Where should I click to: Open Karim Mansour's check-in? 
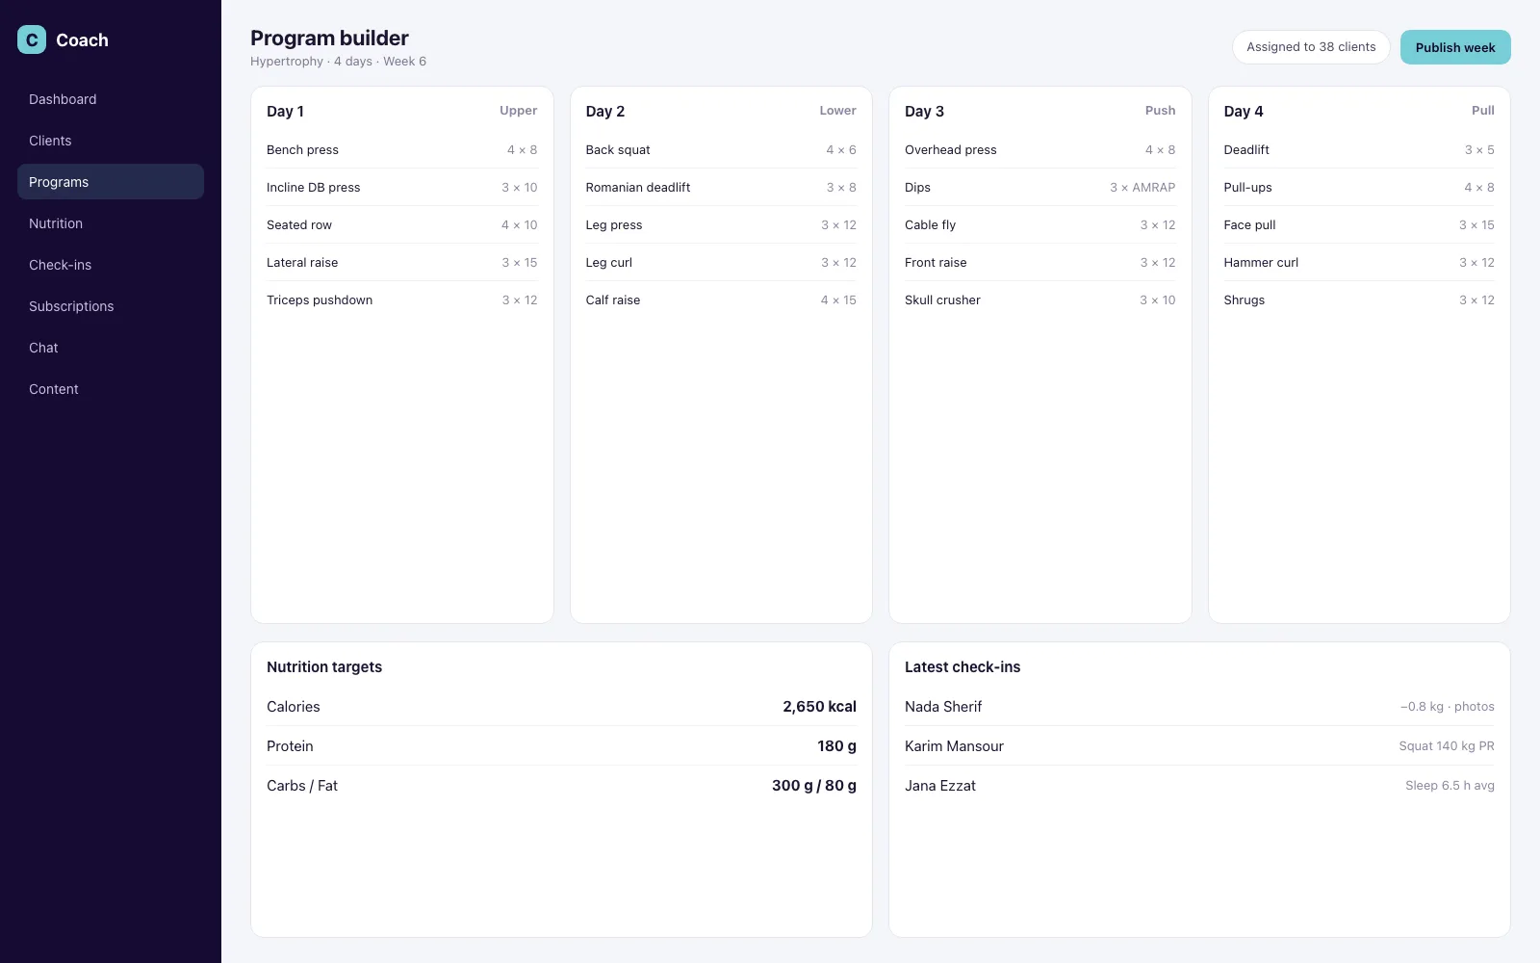(1199, 746)
